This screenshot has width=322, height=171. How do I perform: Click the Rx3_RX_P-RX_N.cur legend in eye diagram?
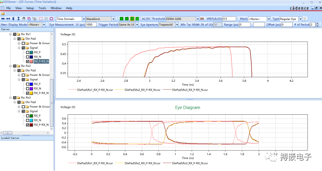point(185,164)
